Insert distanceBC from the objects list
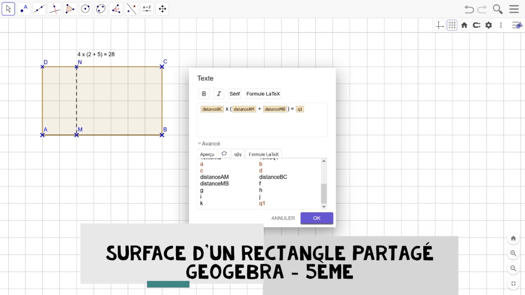The image size is (525, 295). coord(273,177)
